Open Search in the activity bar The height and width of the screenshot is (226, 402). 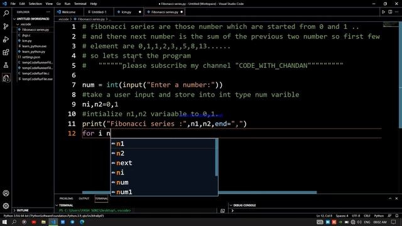pyautogui.click(x=6, y=13)
